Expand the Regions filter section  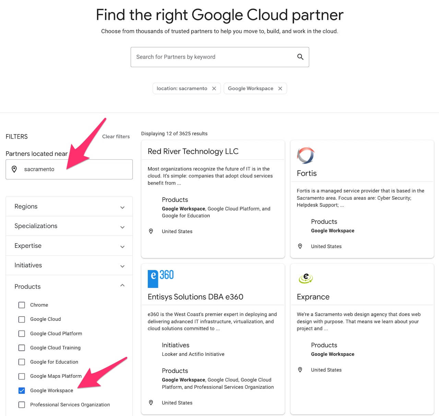coord(69,206)
